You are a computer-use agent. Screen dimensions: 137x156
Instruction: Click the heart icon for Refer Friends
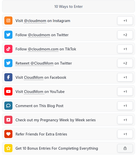tap(8, 134)
